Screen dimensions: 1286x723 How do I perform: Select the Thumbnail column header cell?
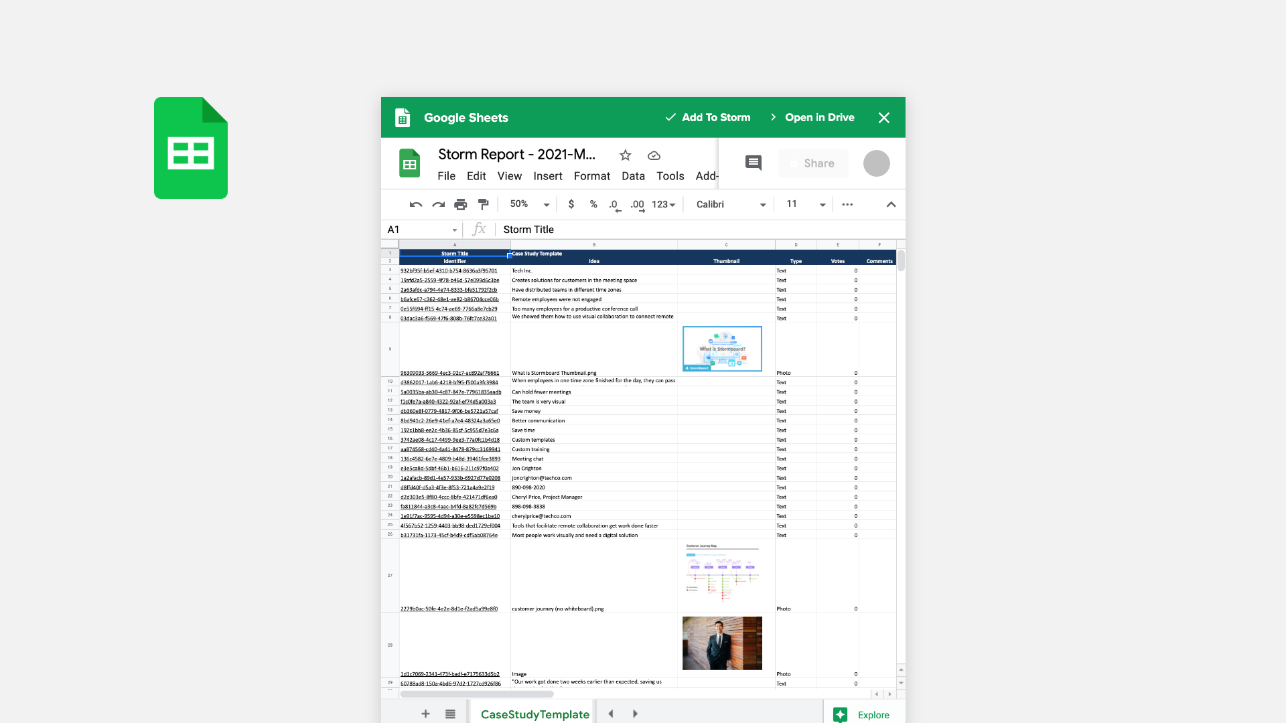(726, 261)
